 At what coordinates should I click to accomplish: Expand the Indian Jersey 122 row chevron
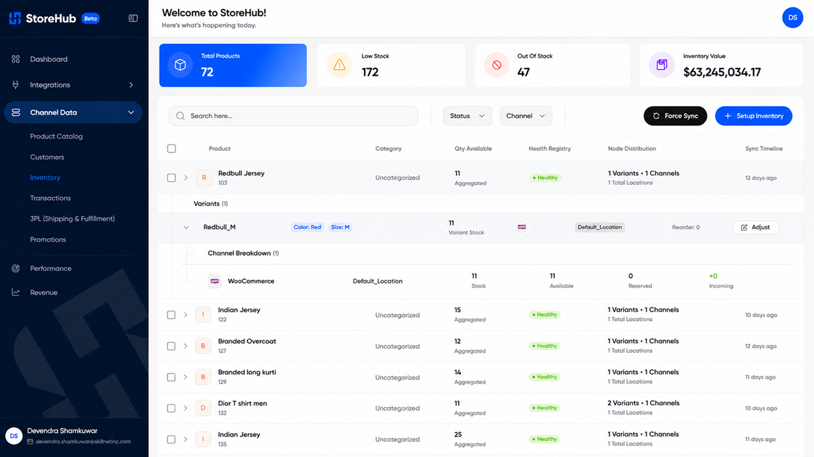click(185, 315)
